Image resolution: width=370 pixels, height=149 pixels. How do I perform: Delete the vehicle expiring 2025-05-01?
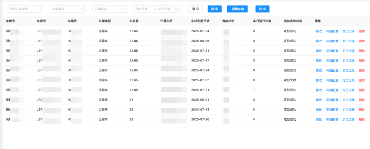[x=361, y=100]
